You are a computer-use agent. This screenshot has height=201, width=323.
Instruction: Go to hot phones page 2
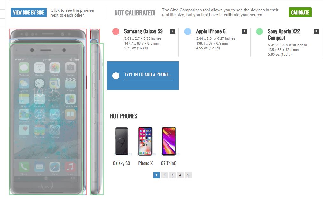point(164,175)
